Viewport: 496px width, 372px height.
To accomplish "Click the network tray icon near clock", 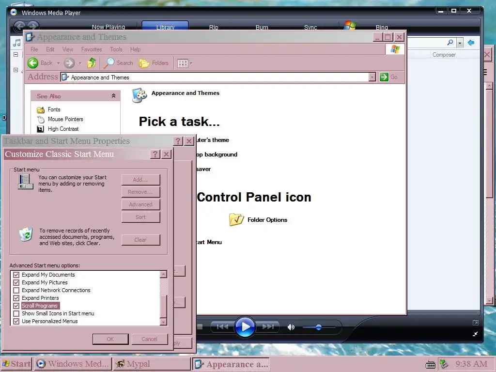I will point(444,364).
